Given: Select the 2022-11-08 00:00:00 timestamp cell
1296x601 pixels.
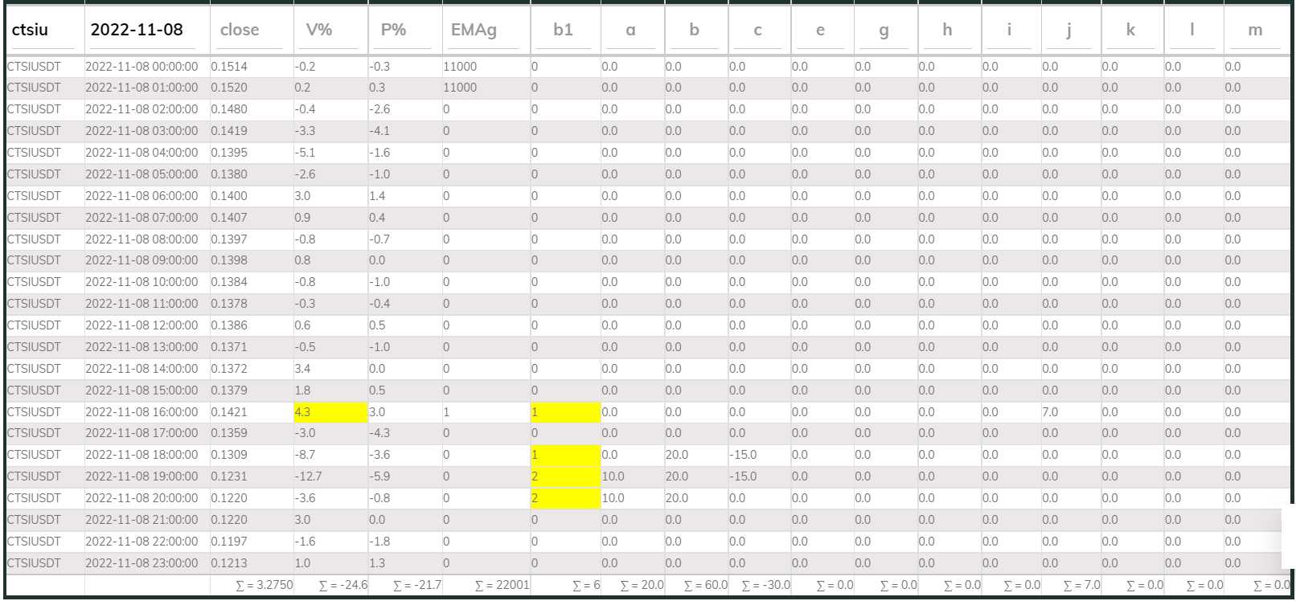Looking at the screenshot, I should coord(141,67).
